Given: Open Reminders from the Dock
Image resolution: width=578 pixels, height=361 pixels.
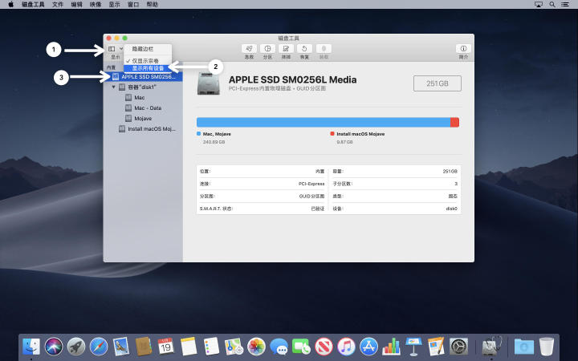Looking at the screenshot, I should (x=211, y=347).
